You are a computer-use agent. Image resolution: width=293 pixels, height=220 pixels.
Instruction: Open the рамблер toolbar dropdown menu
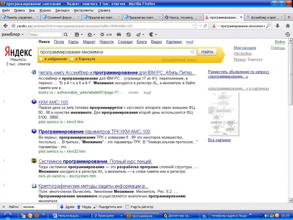point(12,34)
